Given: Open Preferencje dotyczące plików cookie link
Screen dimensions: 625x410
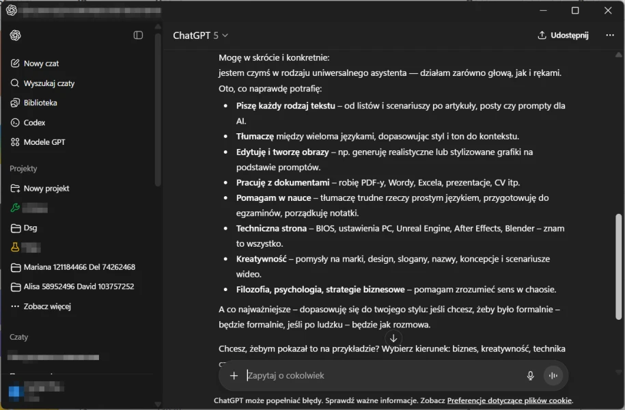Looking at the screenshot, I should pos(510,400).
